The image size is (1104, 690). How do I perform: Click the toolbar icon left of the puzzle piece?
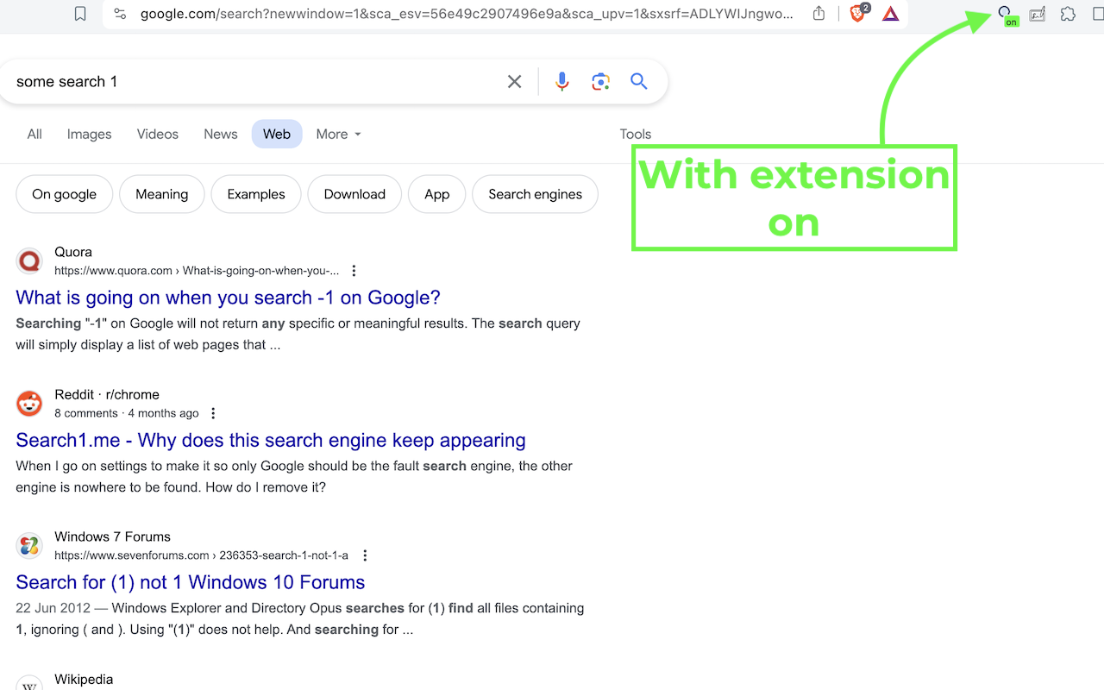click(1038, 14)
